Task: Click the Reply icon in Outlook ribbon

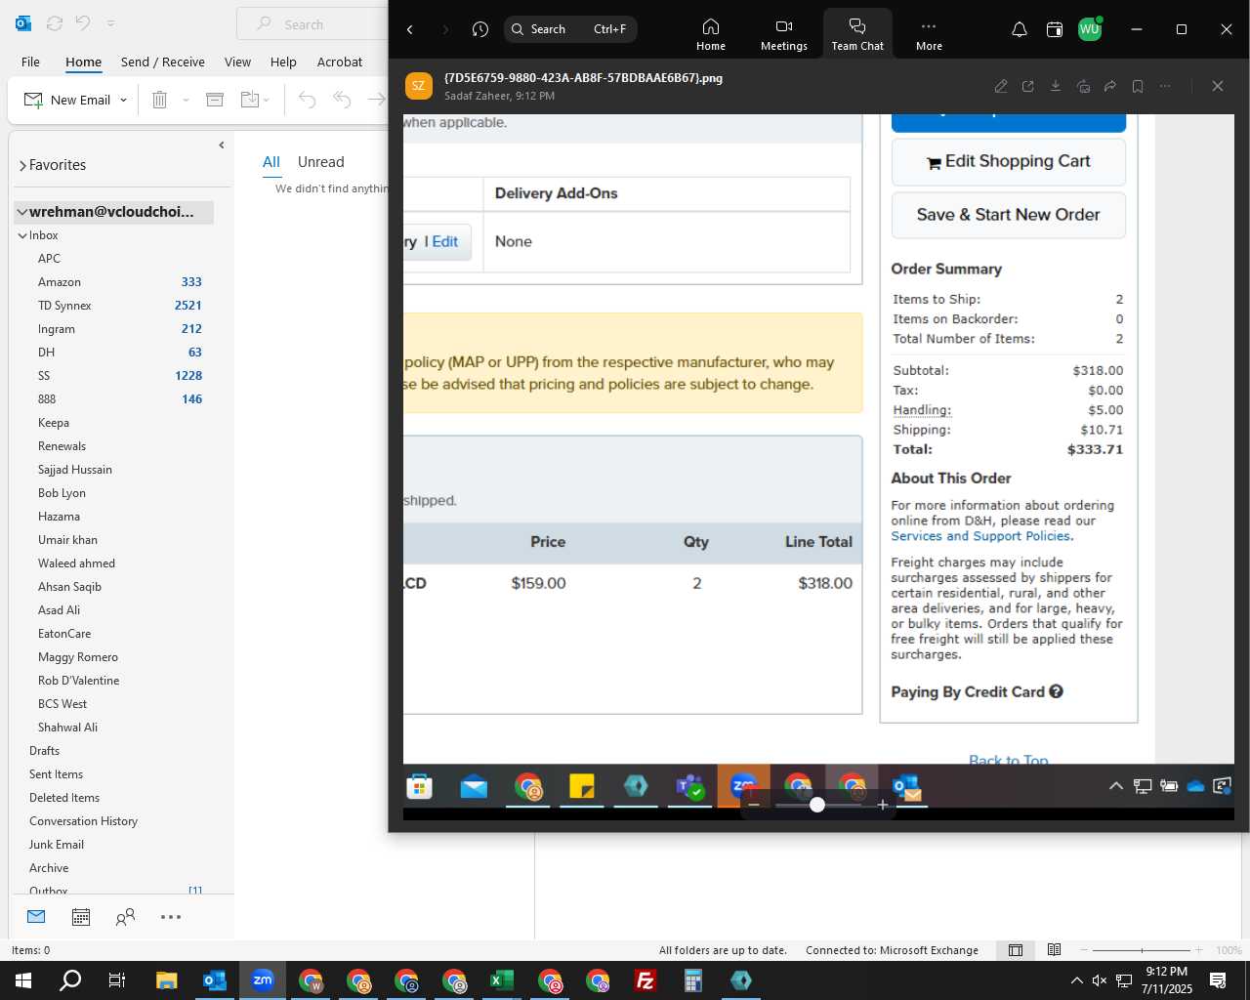Action: (307, 100)
